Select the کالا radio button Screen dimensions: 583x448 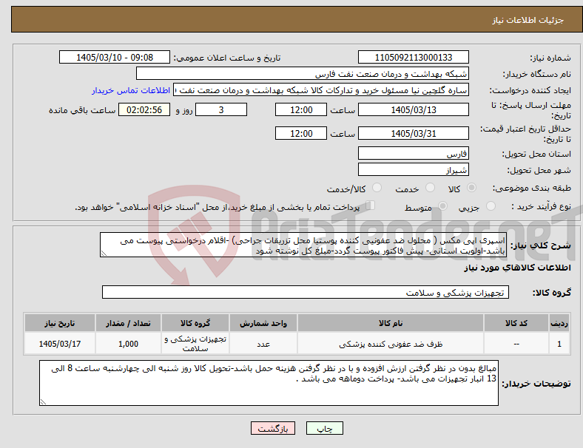pyautogui.click(x=471, y=188)
